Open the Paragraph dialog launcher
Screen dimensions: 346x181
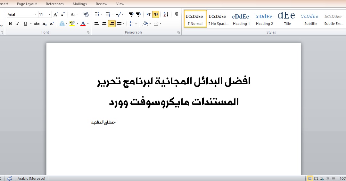click(178, 33)
